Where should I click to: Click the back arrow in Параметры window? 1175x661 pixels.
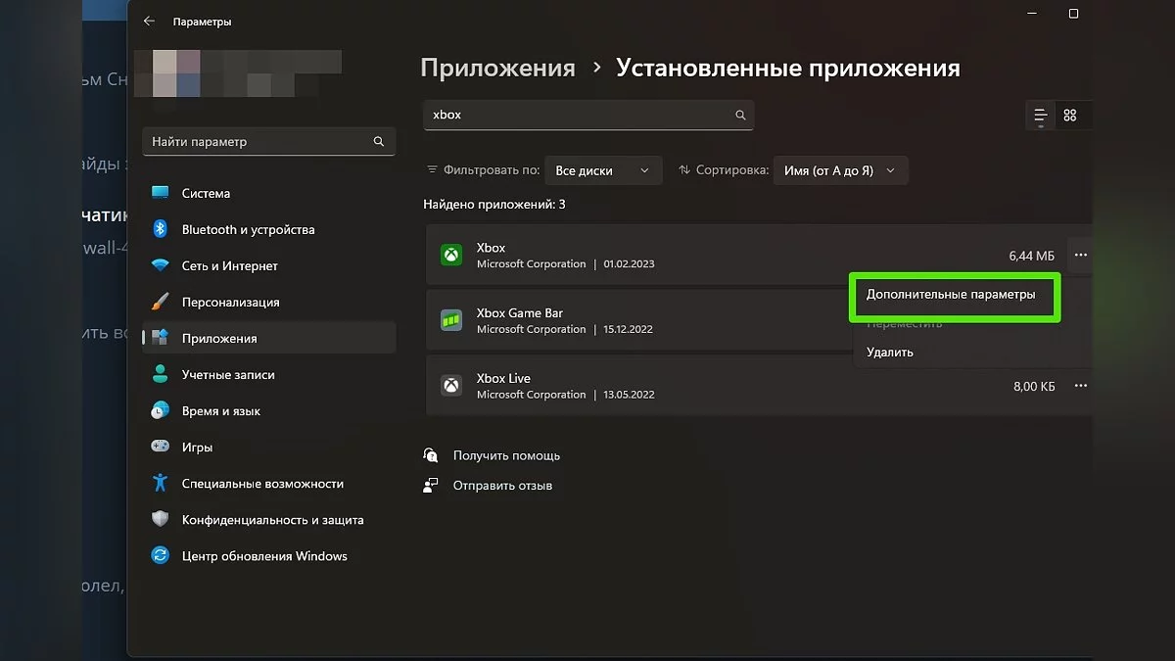point(149,21)
